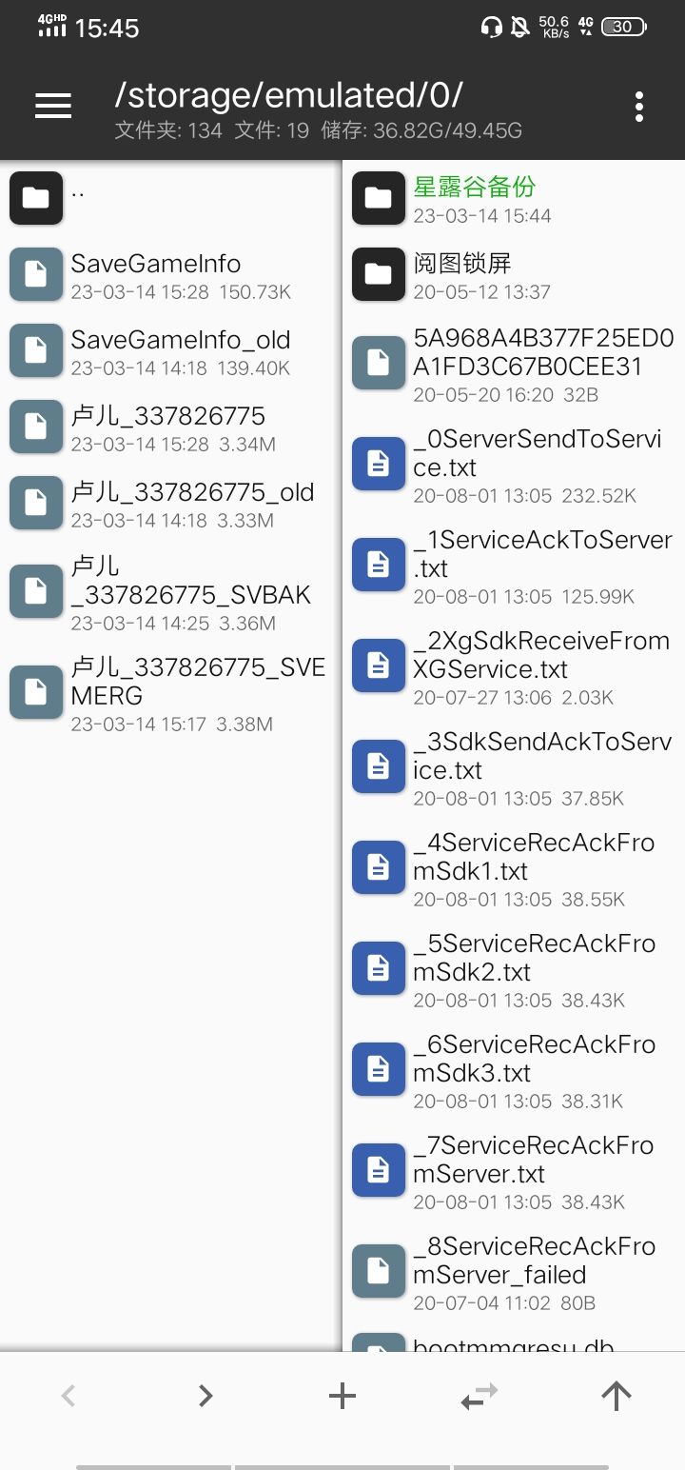Select the SaveGameInfo_old file

pyautogui.click(x=181, y=341)
